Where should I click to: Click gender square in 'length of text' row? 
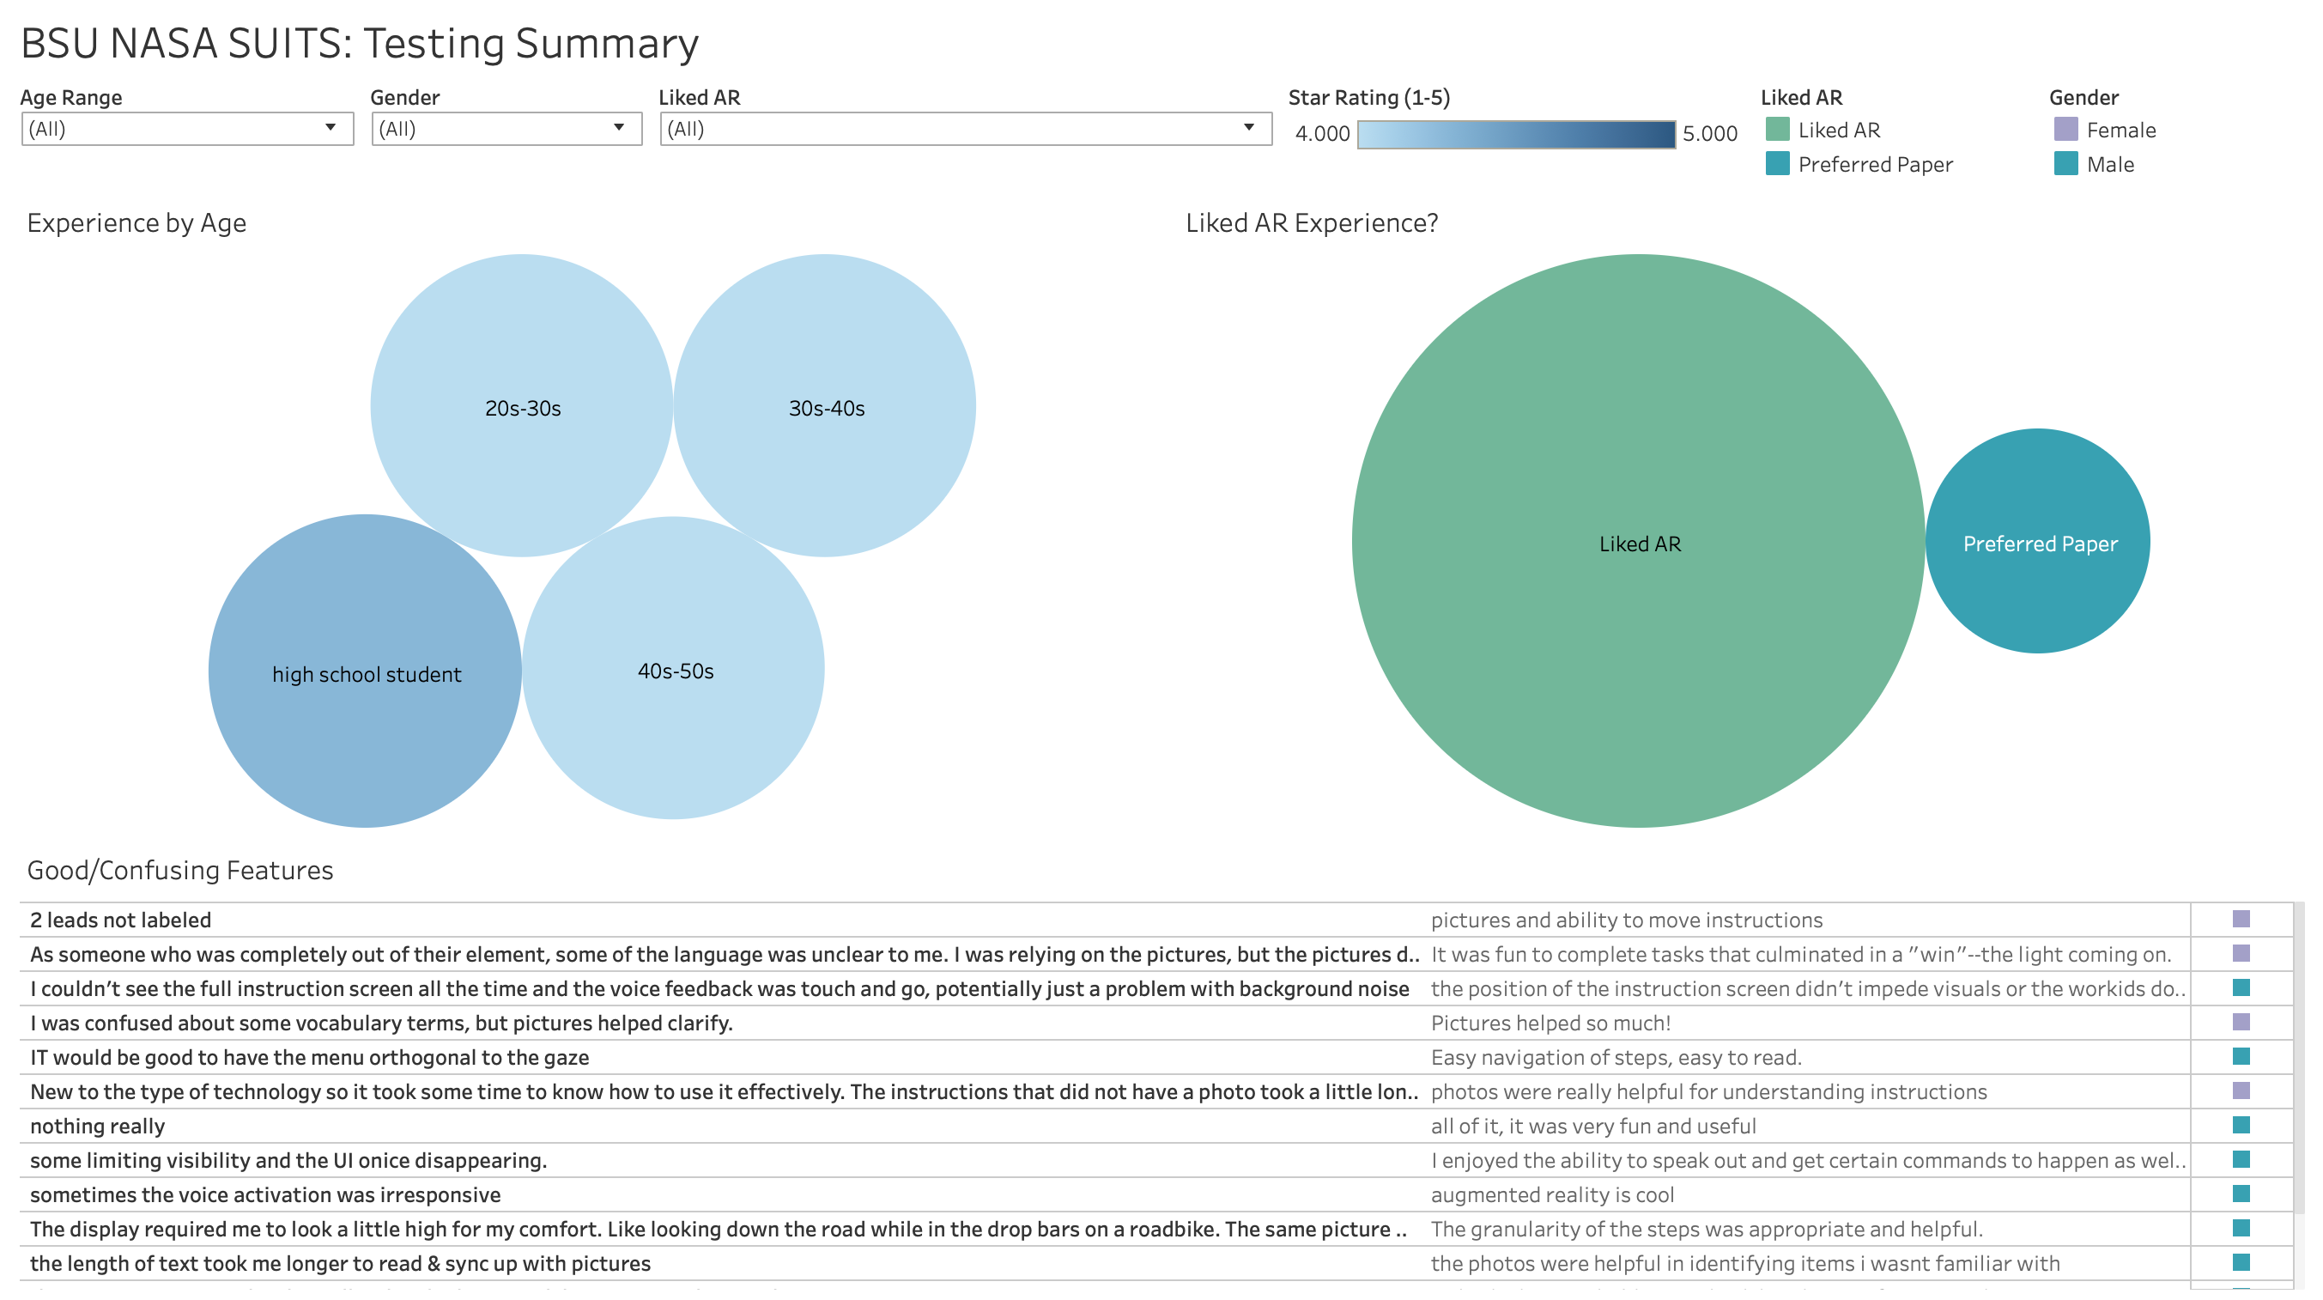click(x=2241, y=1262)
